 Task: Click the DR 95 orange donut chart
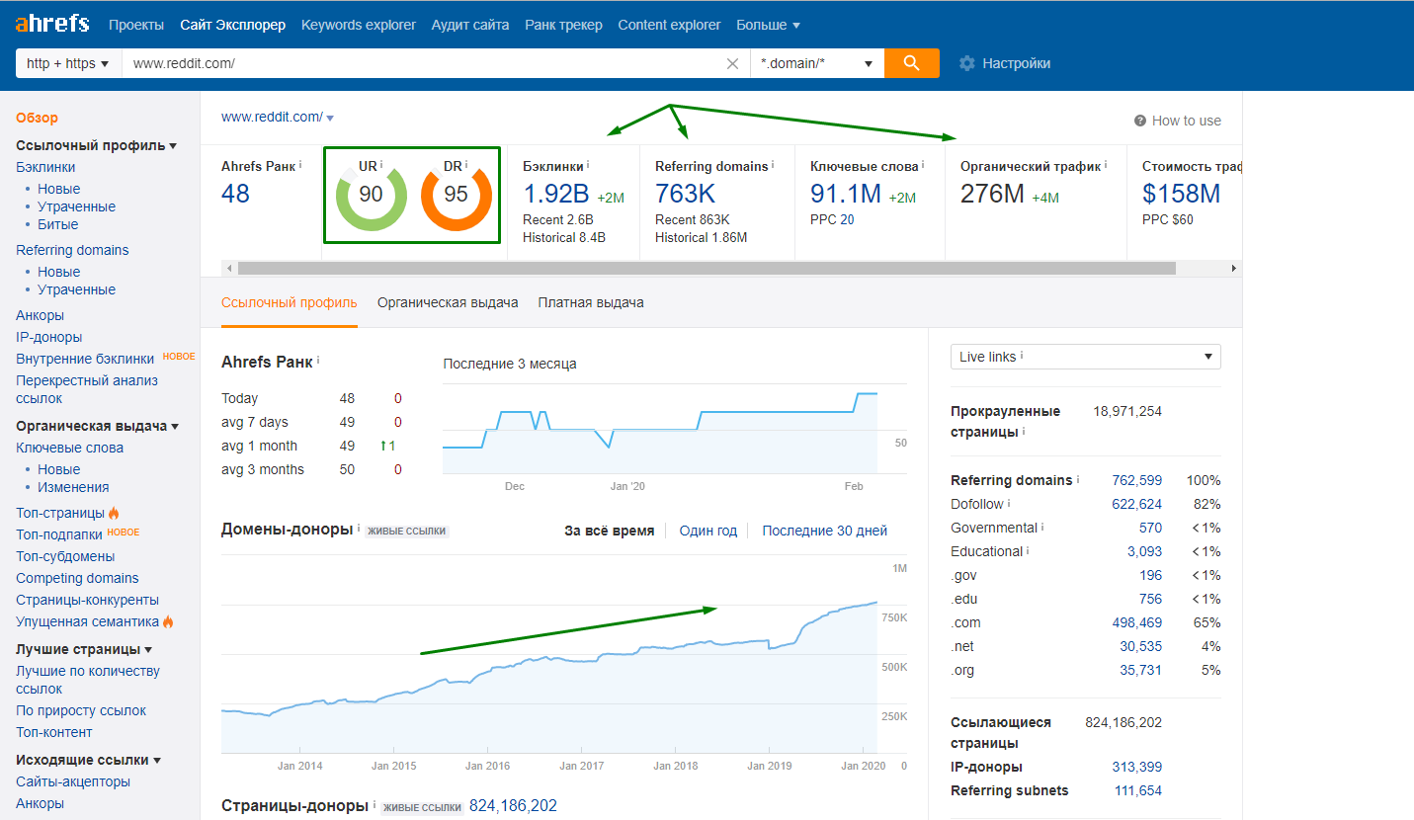pos(456,195)
